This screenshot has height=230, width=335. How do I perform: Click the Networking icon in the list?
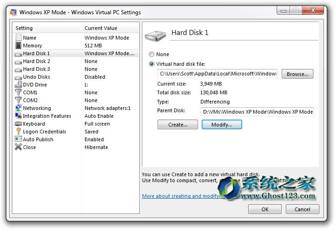(18, 108)
